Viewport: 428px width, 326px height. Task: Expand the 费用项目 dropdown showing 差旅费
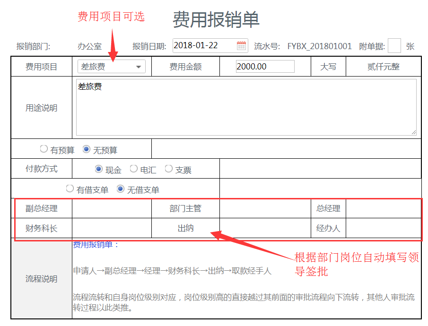112,67
